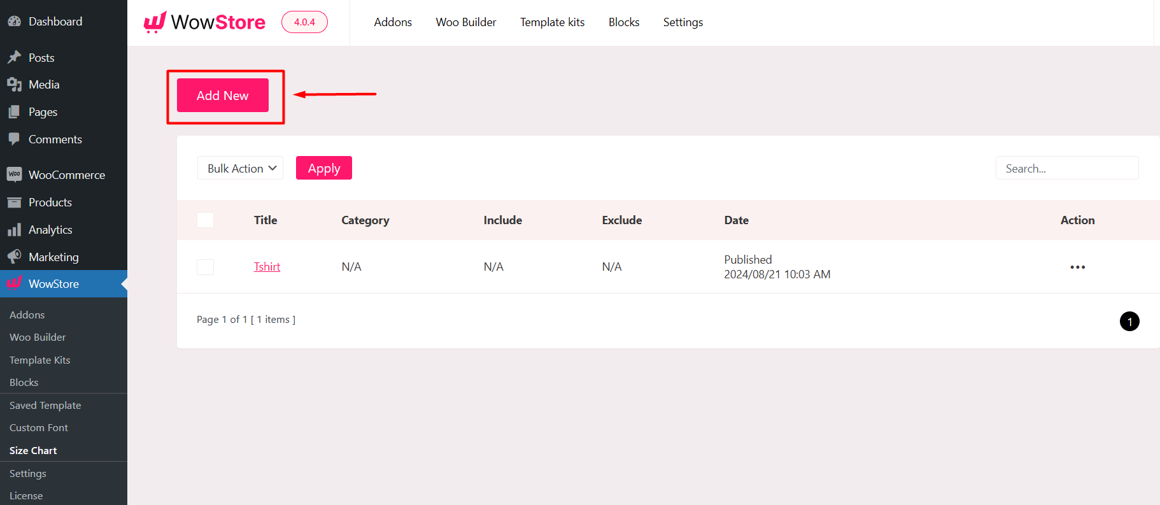Click the Exclude column header
Screen dimensions: 1160x505
(x=621, y=220)
